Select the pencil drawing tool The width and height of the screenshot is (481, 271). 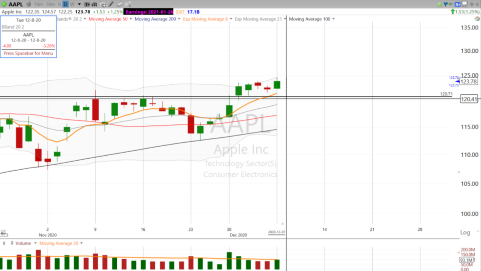(x=111, y=5)
